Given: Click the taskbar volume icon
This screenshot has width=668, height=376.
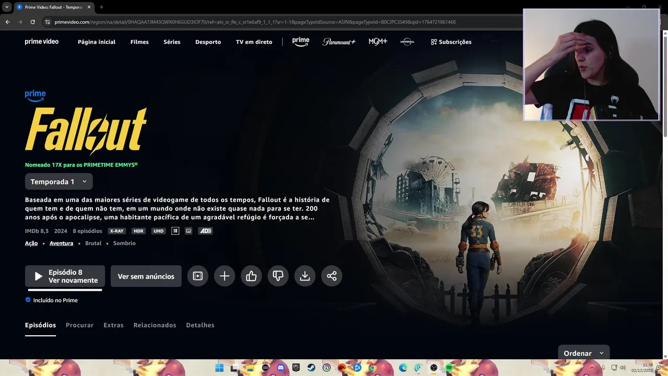Looking at the screenshot, I should [x=623, y=368].
